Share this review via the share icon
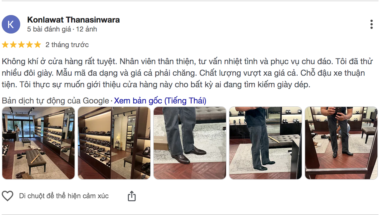Image resolution: width=382 pixels, height=215 pixels. (132, 196)
